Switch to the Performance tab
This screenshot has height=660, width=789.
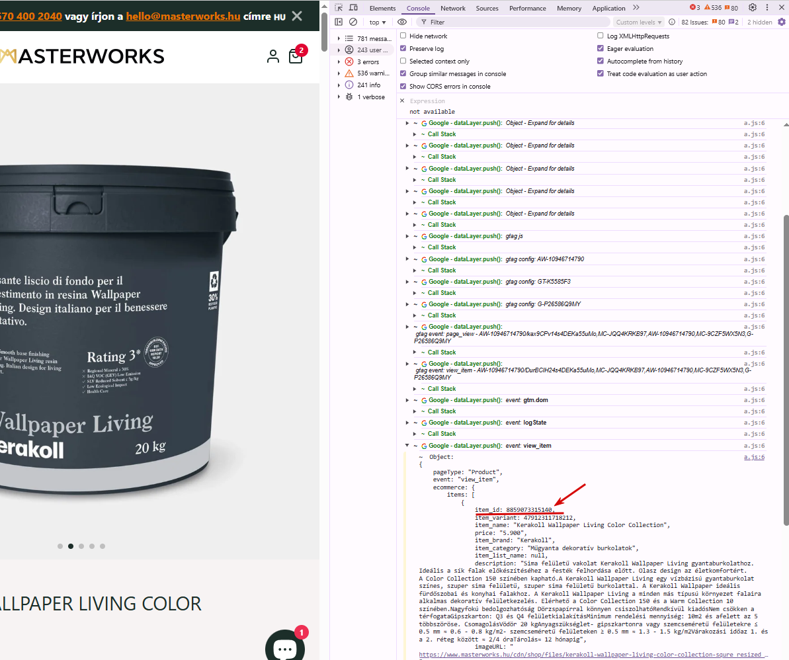tap(527, 8)
